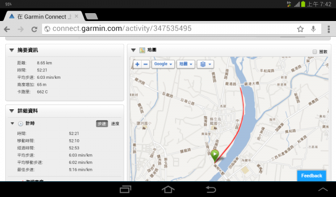Tap the Android recent apps button
Screen dimensions: 336x197
point(125,189)
